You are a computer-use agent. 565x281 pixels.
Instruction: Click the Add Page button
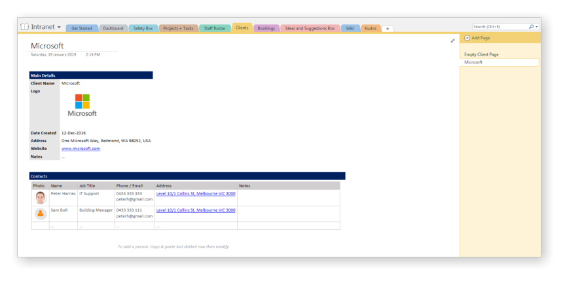pos(477,38)
